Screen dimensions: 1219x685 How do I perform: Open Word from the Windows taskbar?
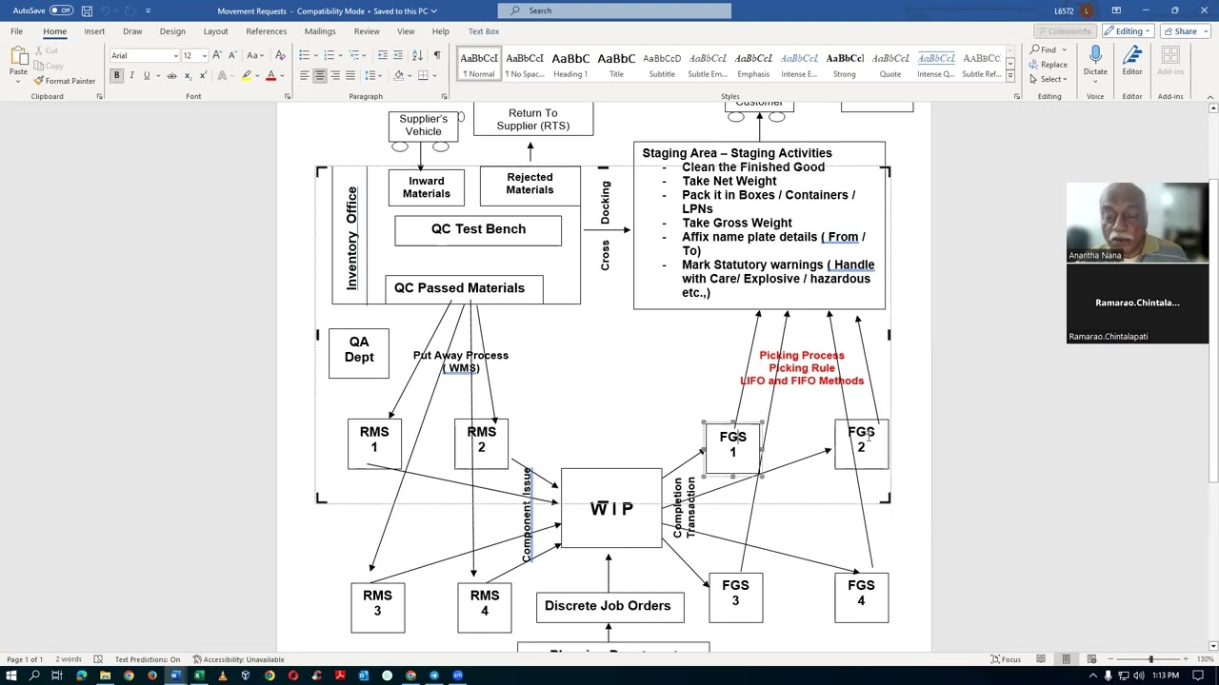[x=175, y=675]
